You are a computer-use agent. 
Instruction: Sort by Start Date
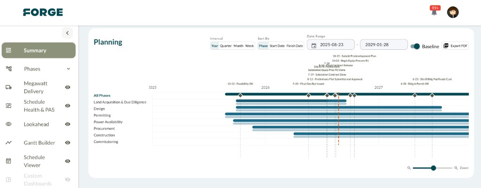tap(277, 46)
